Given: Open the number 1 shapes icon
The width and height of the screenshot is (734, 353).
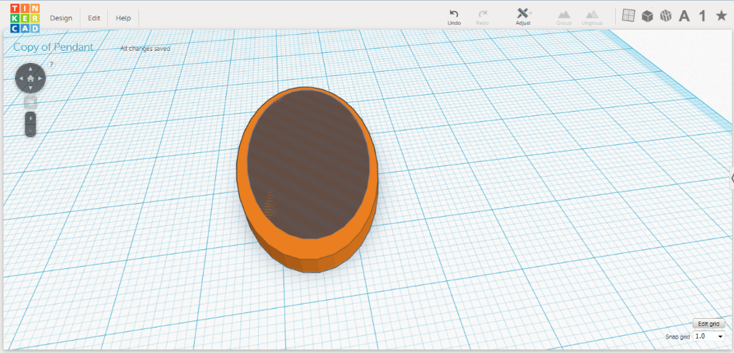Looking at the screenshot, I should [702, 17].
